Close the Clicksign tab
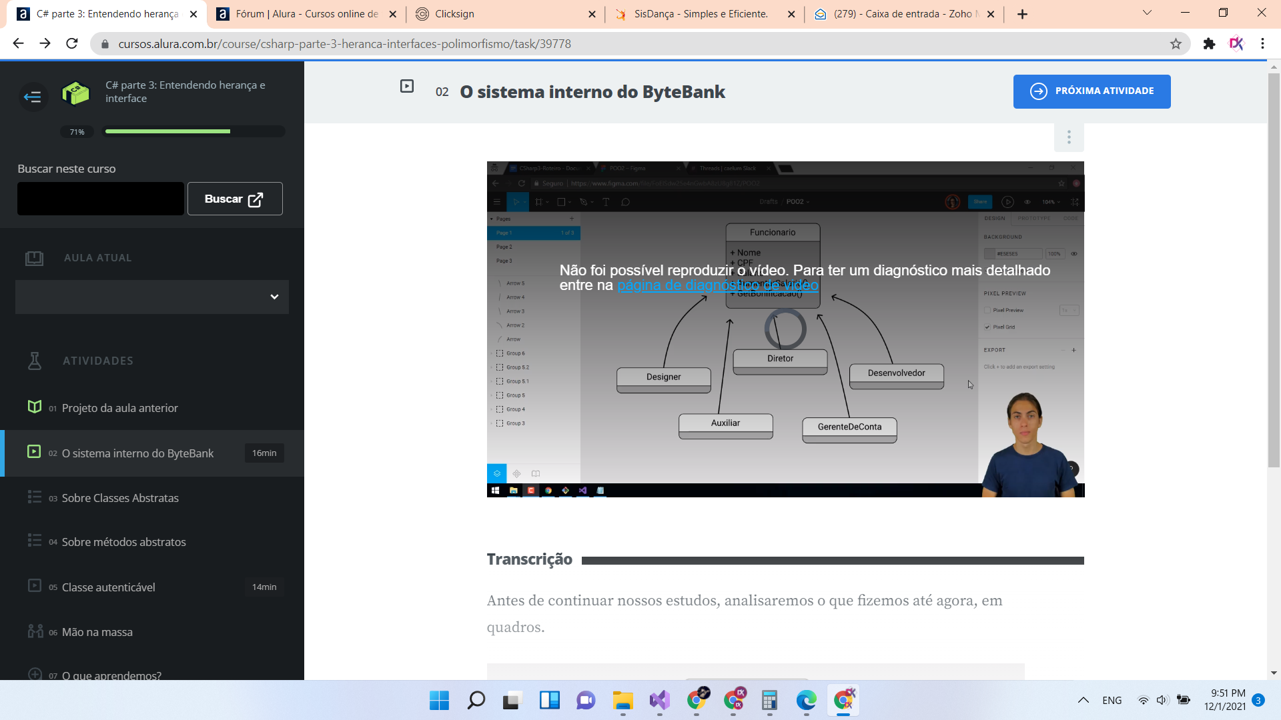 click(592, 14)
